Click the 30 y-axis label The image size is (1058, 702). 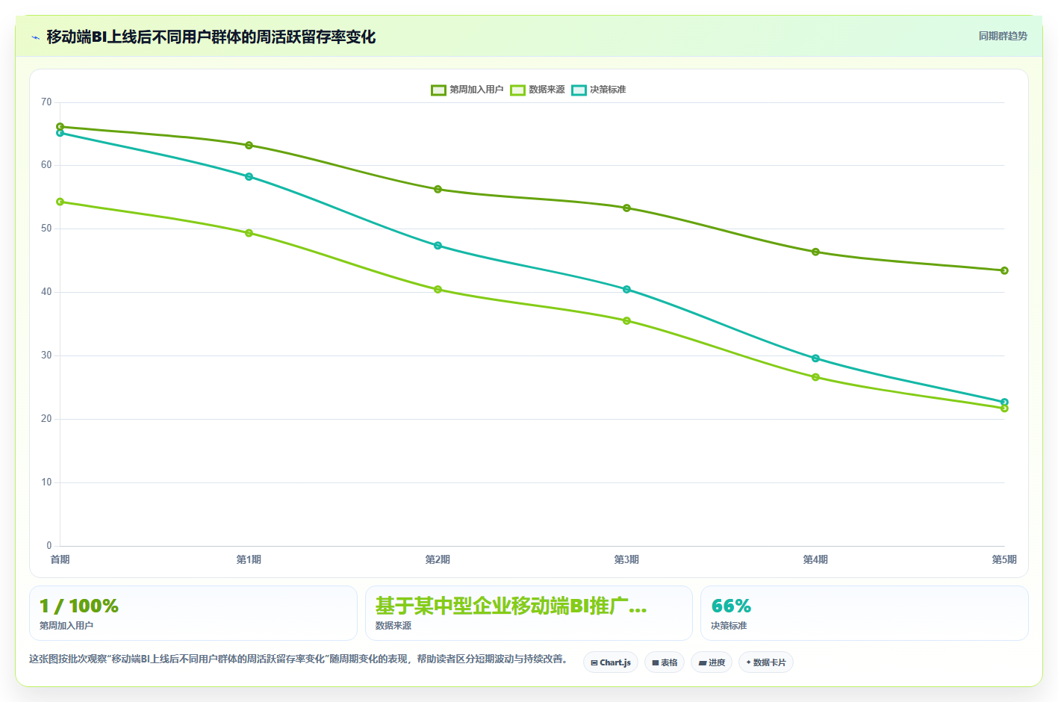click(x=46, y=355)
